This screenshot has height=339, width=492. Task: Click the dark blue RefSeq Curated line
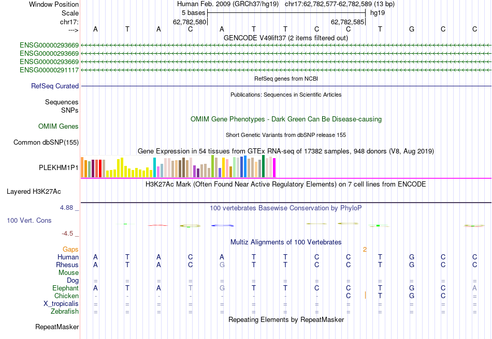coord(286,86)
